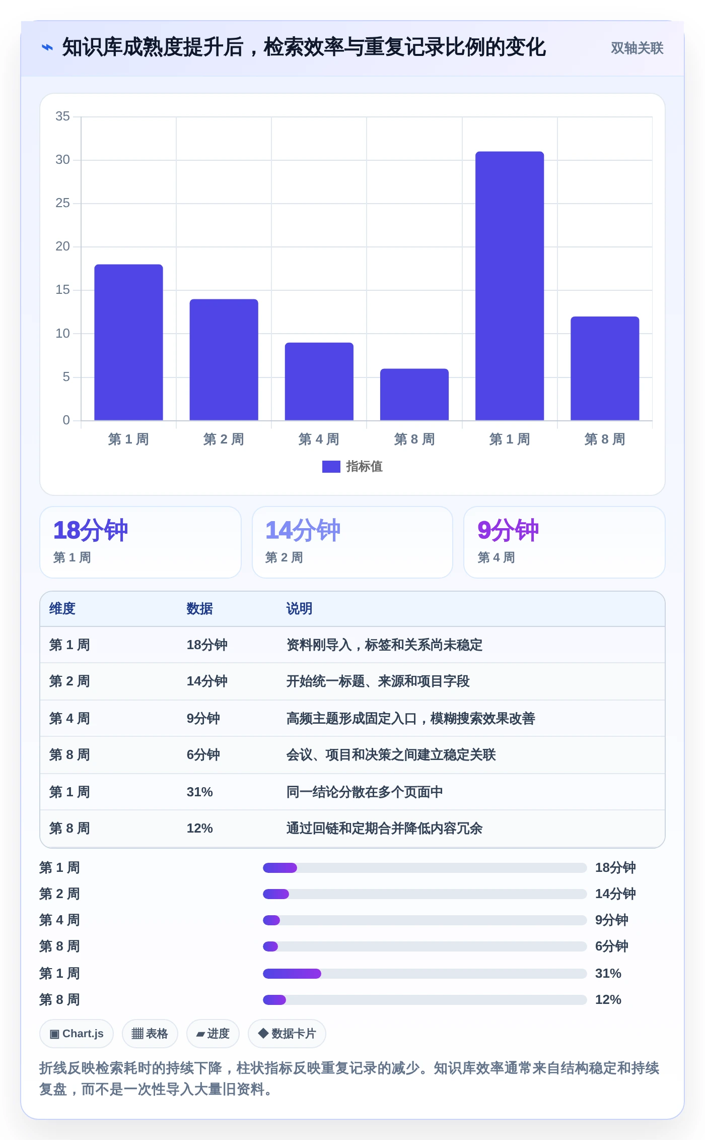Click the x-axis label 第 2 周
Screen dimensions: 705x1140
[224, 439]
